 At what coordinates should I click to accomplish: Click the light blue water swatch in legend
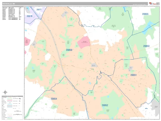pyautogui.click(x=10, y=104)
